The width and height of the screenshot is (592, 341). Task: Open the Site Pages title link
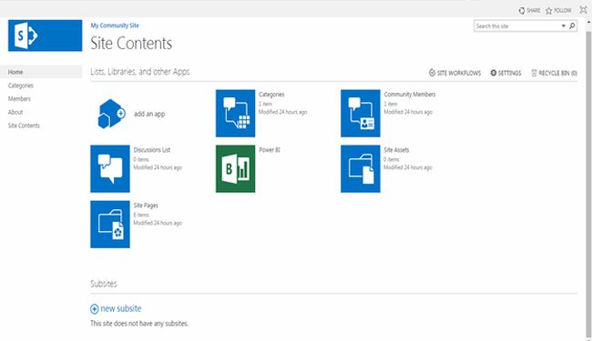[x=146, y=205]
